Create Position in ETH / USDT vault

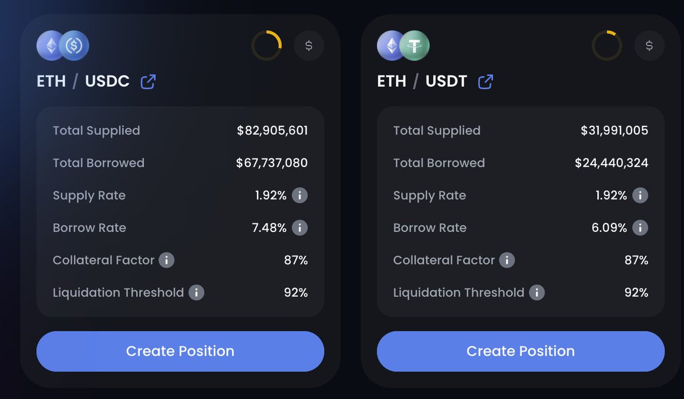tap(520, 351)
